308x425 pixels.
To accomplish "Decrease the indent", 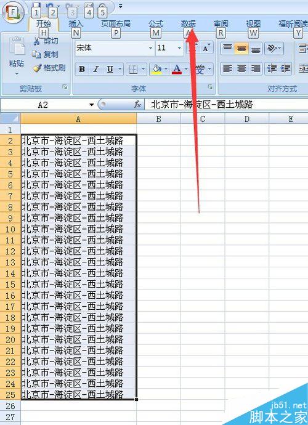I will pos(272,68).
